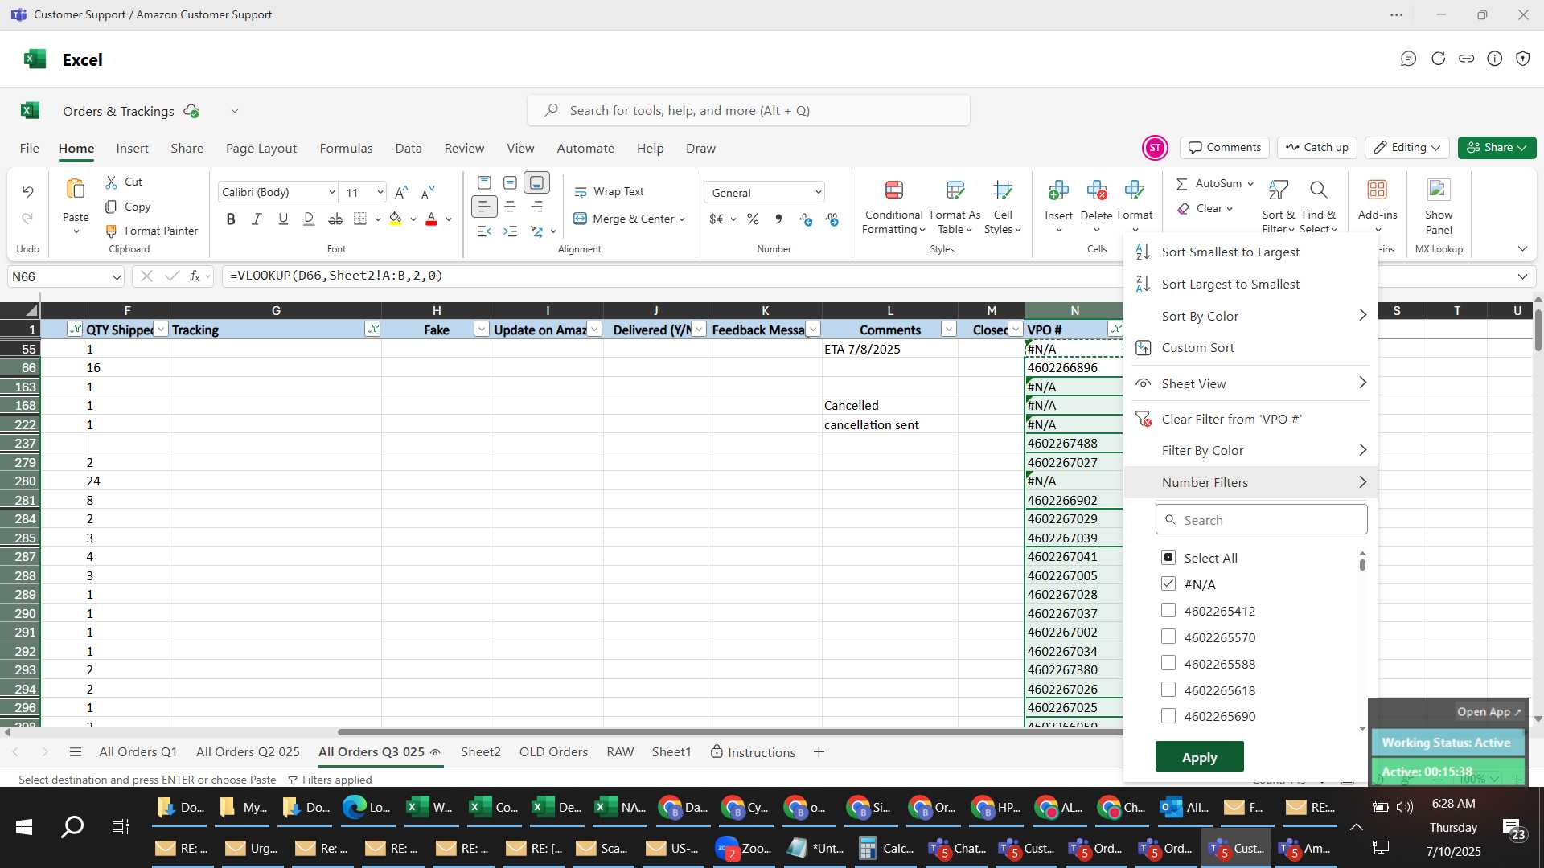Toggle Bold formatting
This screenshot has height=868, width=1544.
pos(231,219)
